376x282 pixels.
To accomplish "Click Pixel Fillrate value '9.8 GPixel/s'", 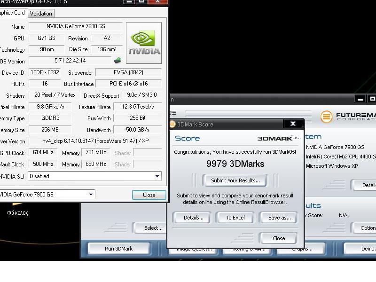I will pyautogui.click(x=50, y=107).
